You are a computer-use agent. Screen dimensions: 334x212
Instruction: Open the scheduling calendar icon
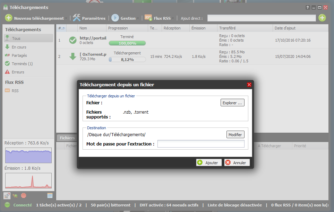(50, 195)
